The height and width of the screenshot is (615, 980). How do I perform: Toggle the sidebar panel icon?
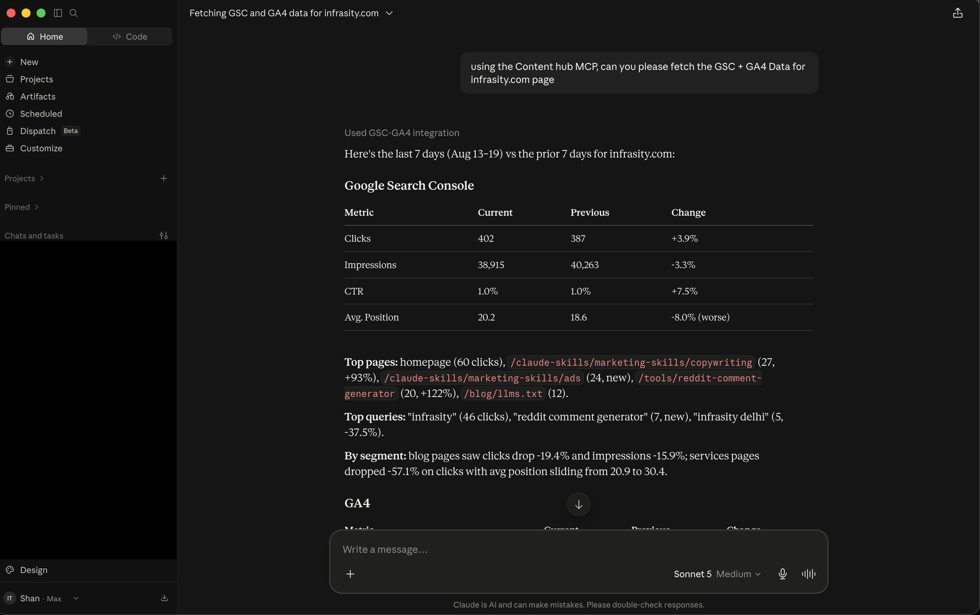58,13
